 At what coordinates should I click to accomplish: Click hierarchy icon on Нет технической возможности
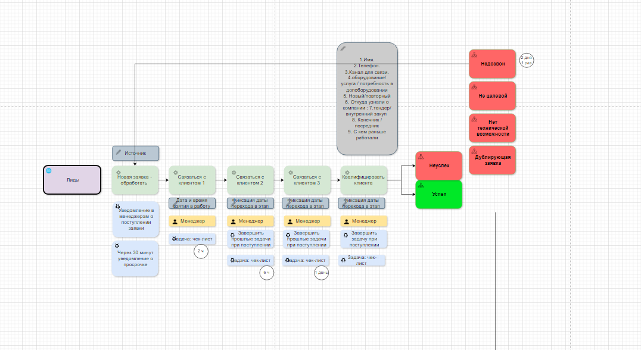[x=474, y=119]
